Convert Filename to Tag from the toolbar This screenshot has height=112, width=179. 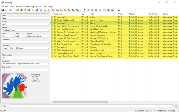(x=57, y=10)
